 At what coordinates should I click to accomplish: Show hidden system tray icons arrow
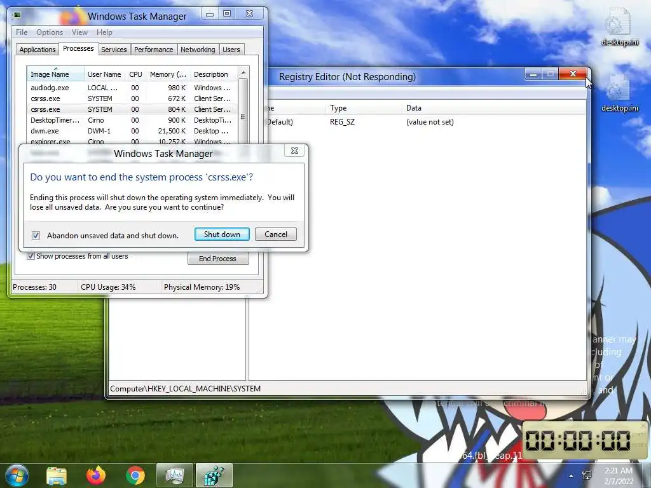tap(572, 476)
